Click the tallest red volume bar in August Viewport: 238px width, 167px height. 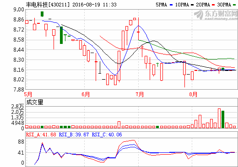(219, 118)
